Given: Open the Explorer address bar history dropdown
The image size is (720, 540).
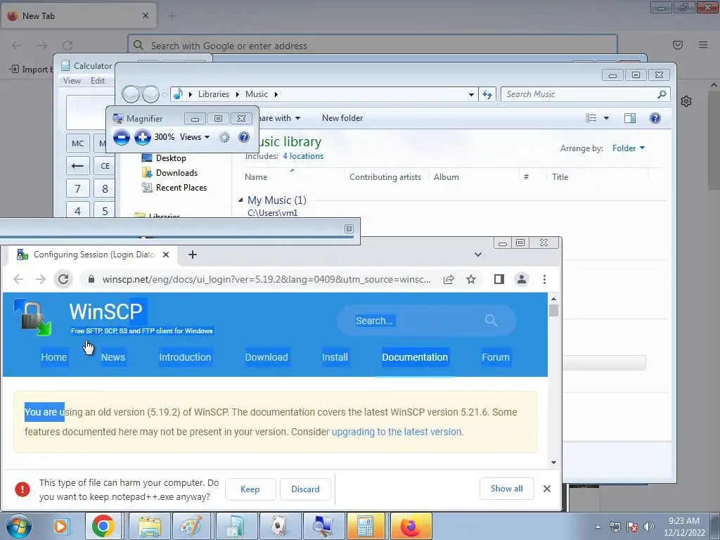Looking at the screenshot, I should [x=471, y=94].
